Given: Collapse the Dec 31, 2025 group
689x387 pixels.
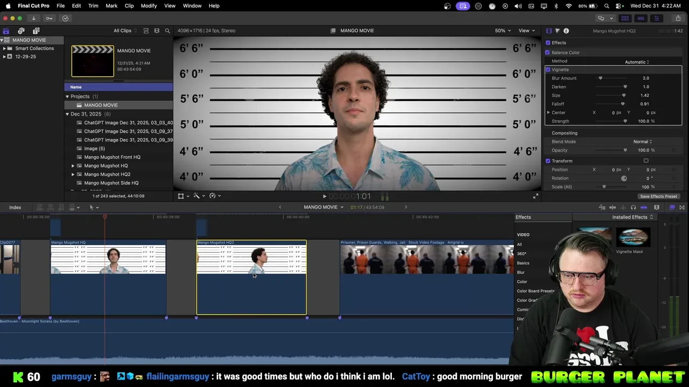Looking at the screenshot, I should 67,114.
